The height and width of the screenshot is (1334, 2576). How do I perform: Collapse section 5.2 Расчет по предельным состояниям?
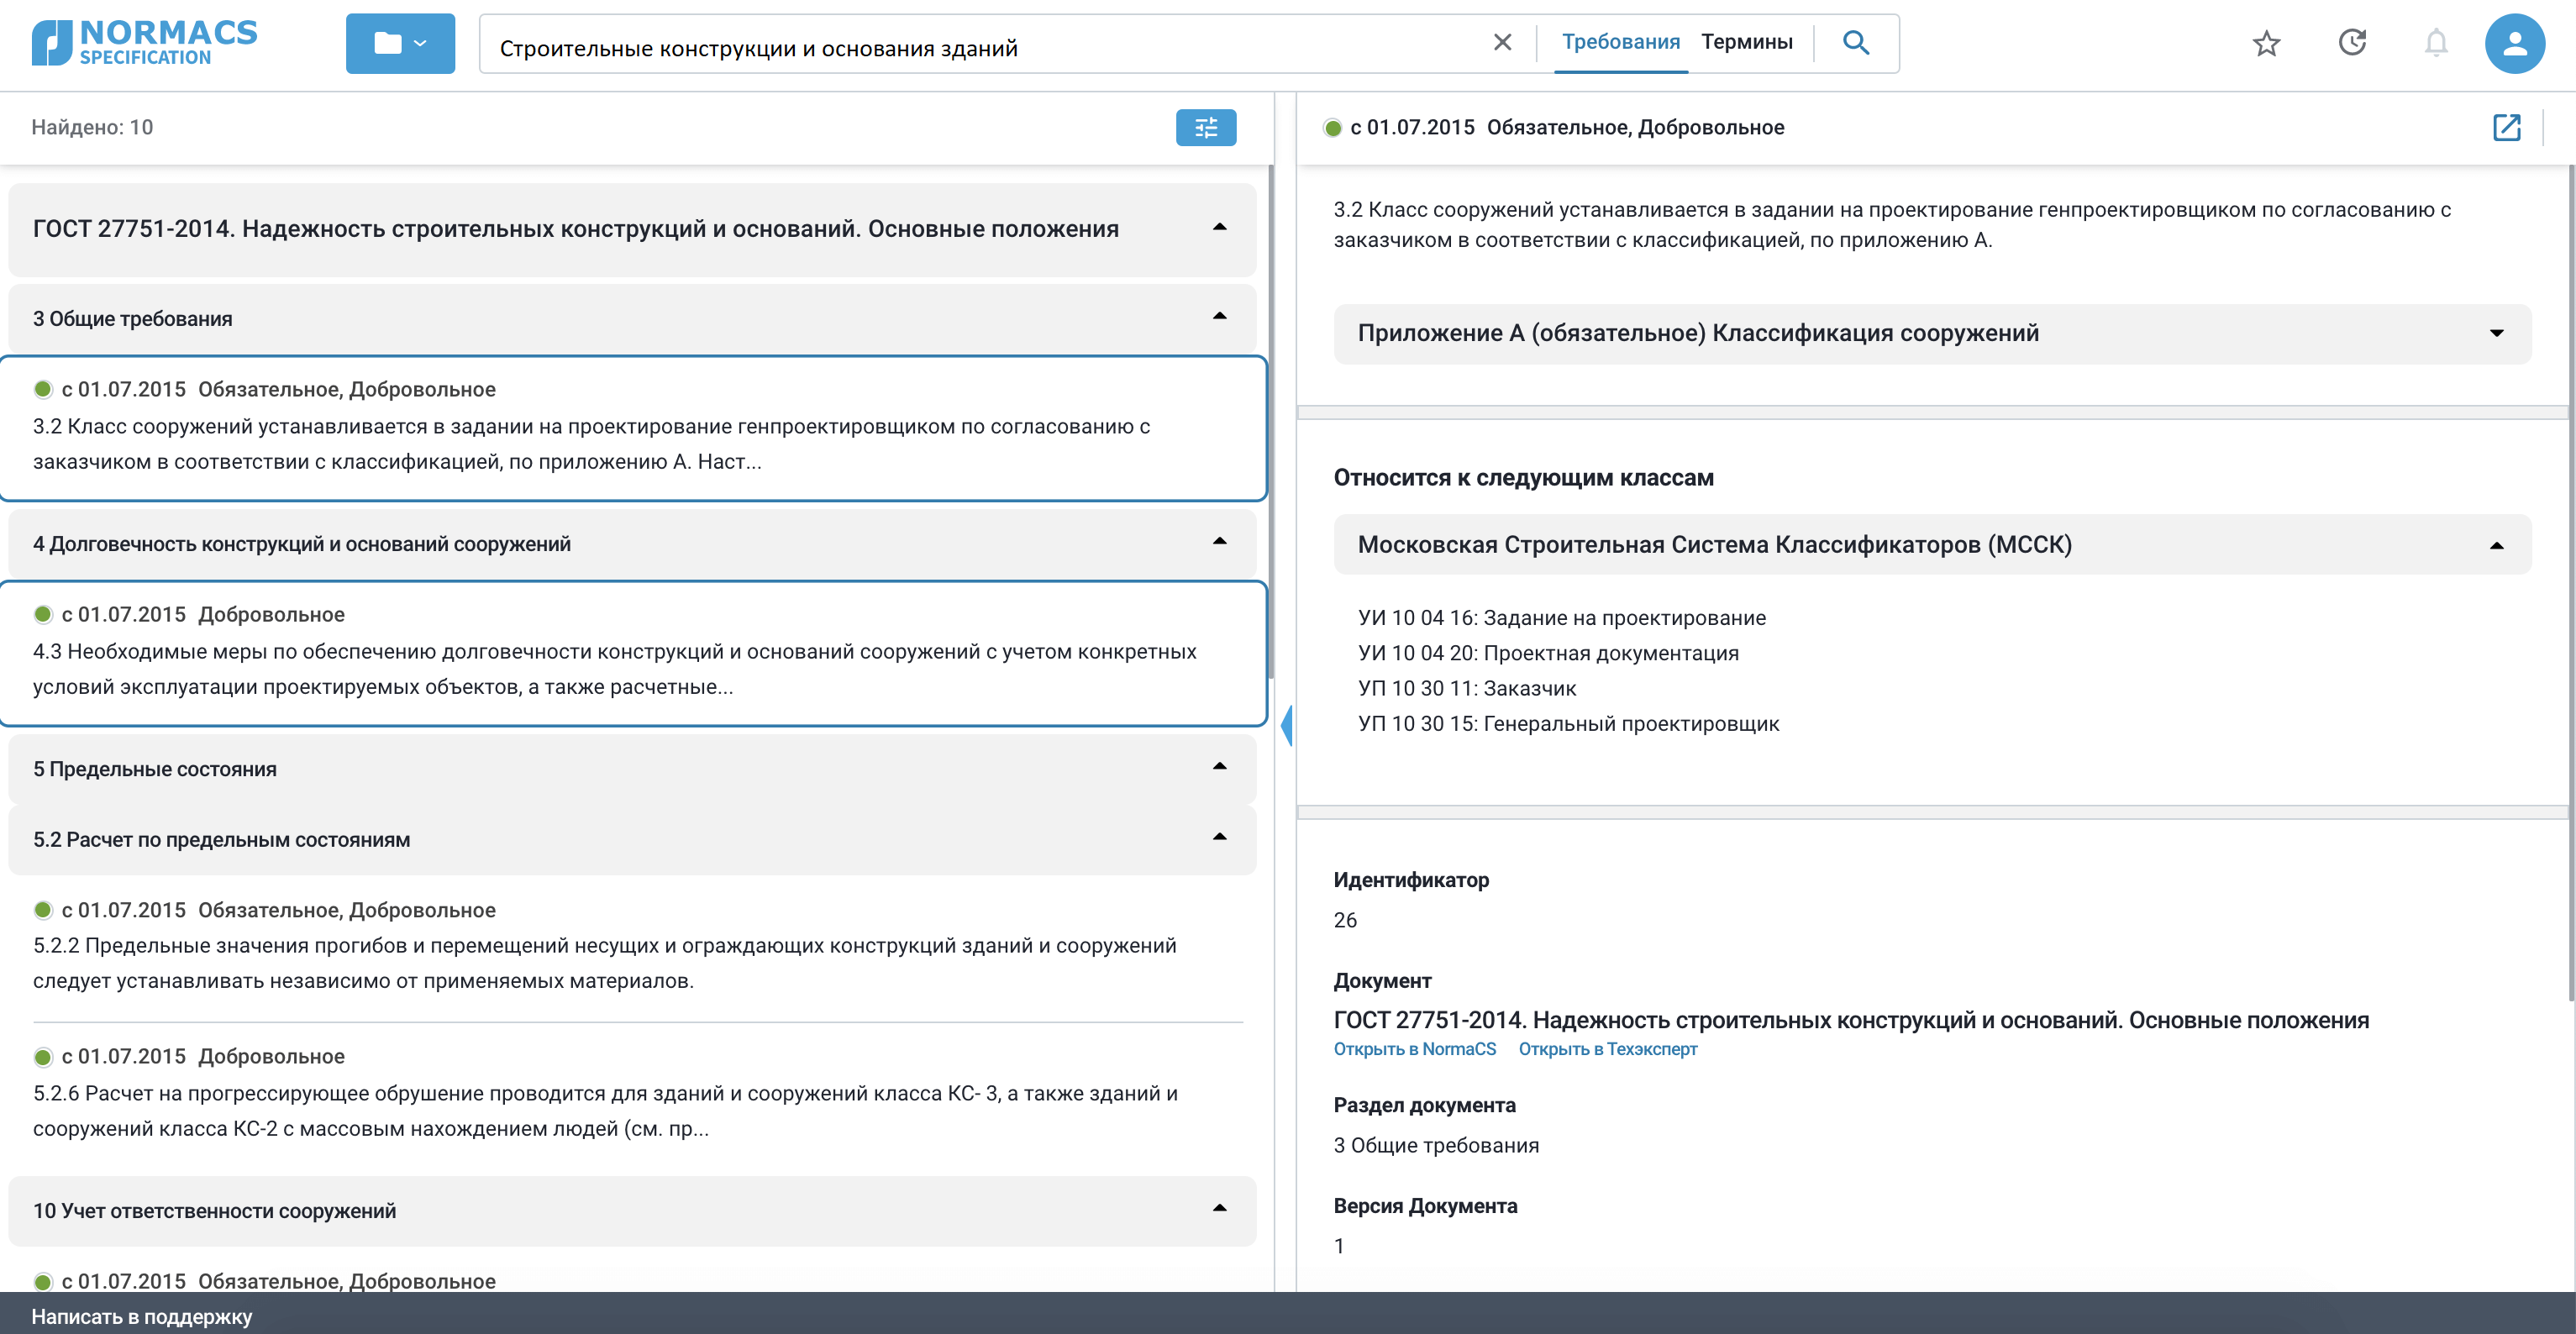tap(1219, 838)
